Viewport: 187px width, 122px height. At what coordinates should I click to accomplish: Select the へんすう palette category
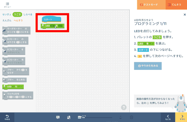[18, 20]
